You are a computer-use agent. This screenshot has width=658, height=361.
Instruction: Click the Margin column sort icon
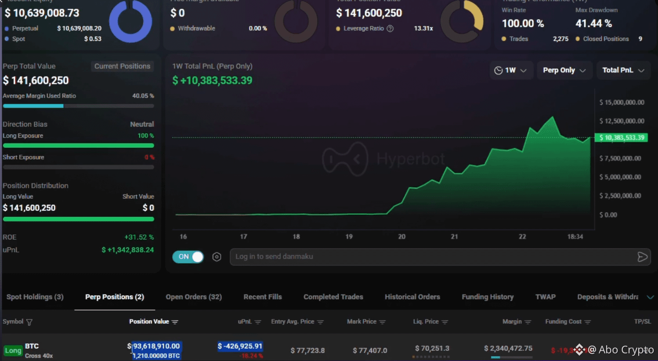(x=528, y=322)
